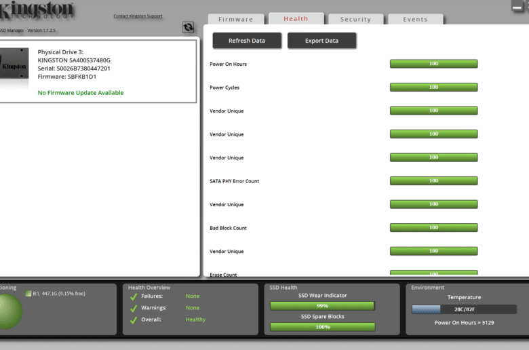
Task: Click the green partition pie chart
Action: pyautogui.click(x=10, y=311)
